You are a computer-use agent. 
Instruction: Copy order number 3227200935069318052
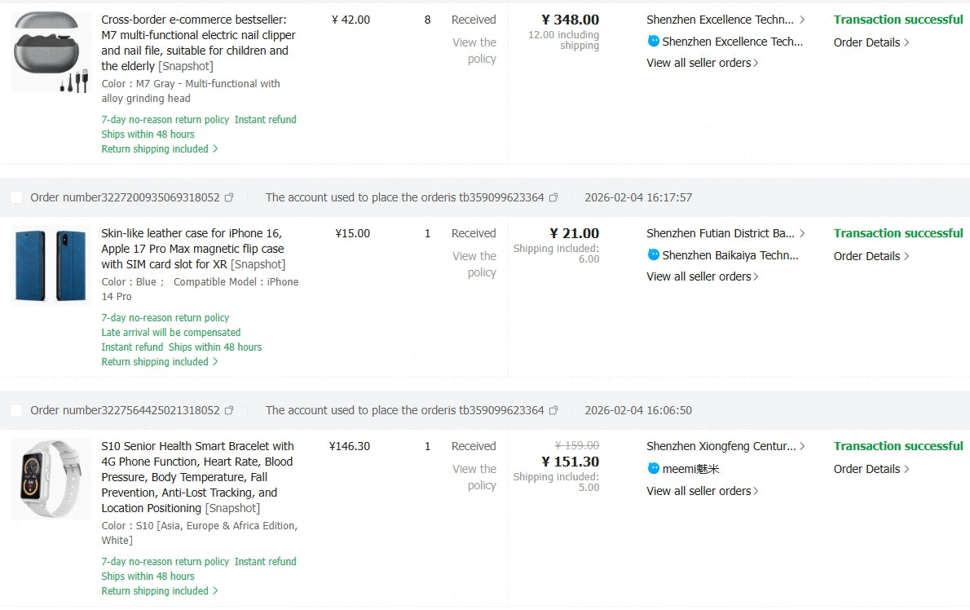229,197
